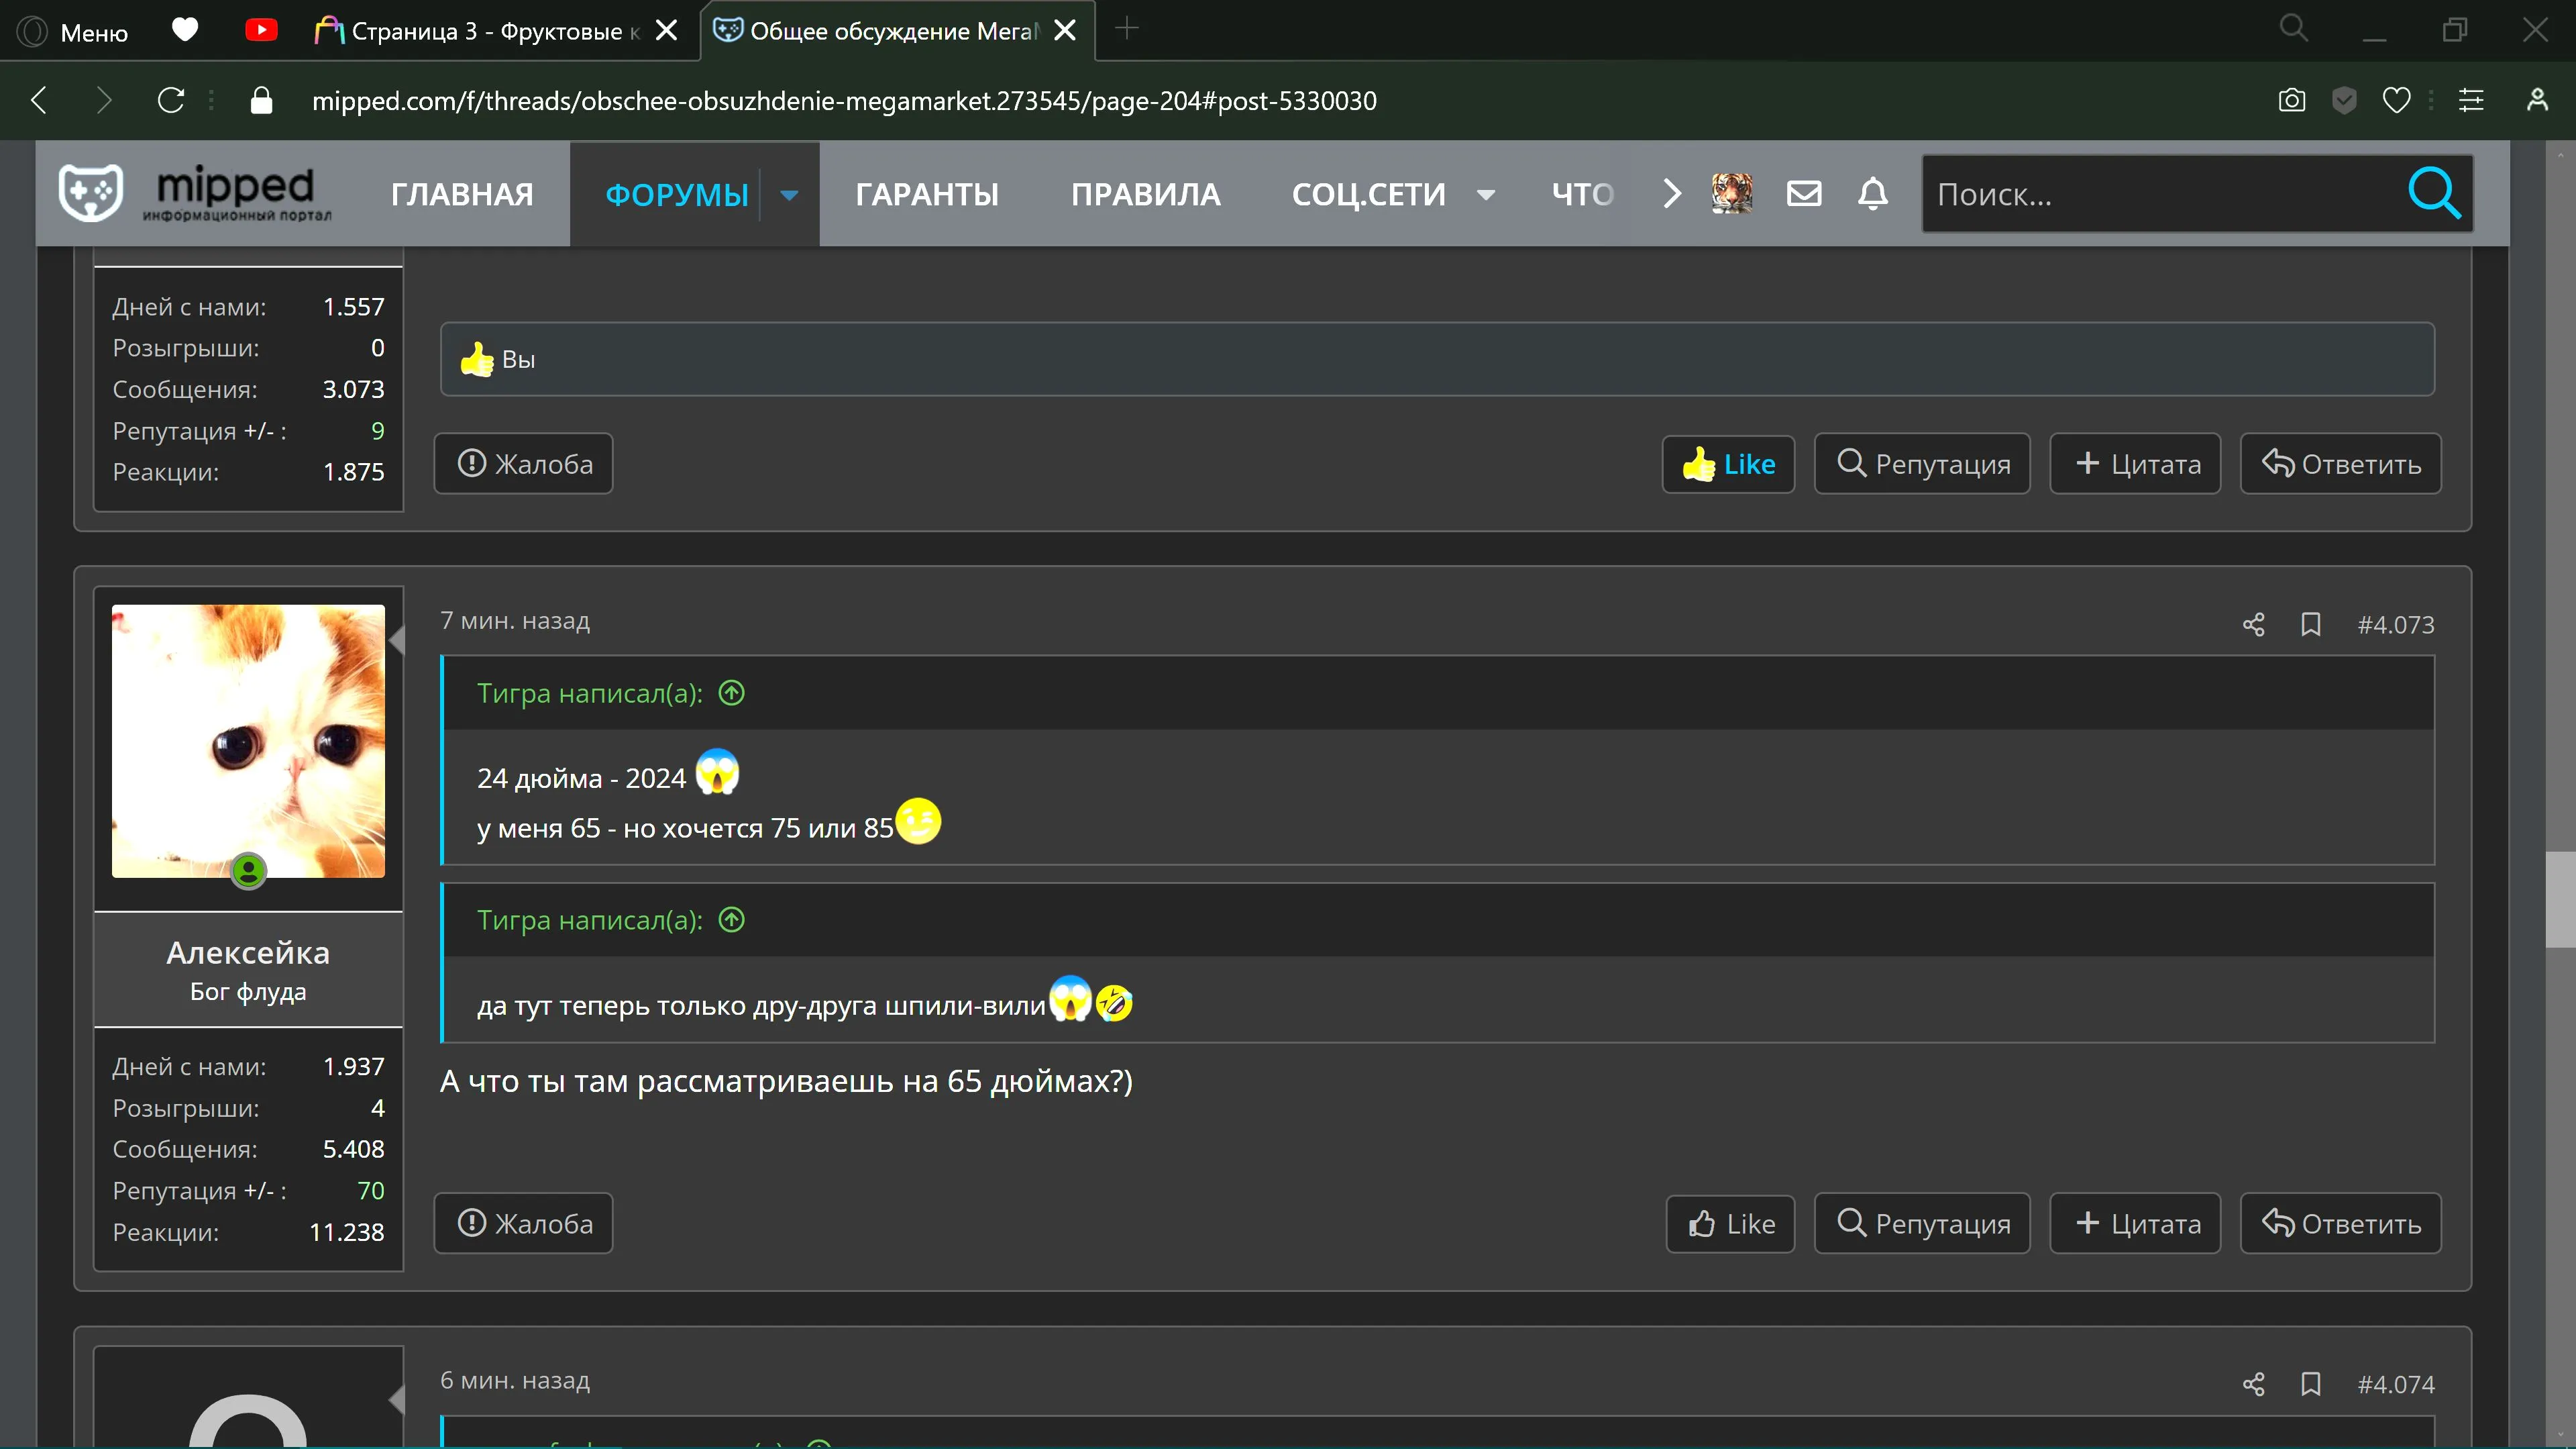The height and width of the screenshot is (1449, 2576).
Task: Go forward in browser history
Action: click(x=103, y=100)
